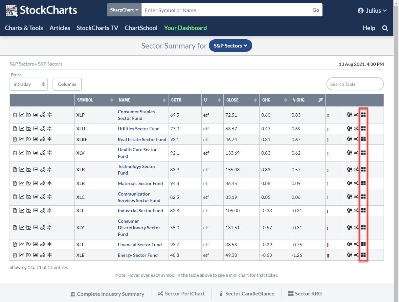This screenshot has height=302, width=399.
Task: Go to Your Dashboard
Action: tap(185, 28)
